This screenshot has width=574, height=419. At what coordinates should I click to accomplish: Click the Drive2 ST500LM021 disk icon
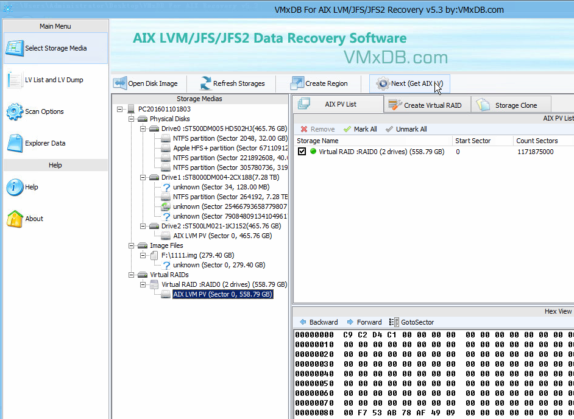point(154,226)
